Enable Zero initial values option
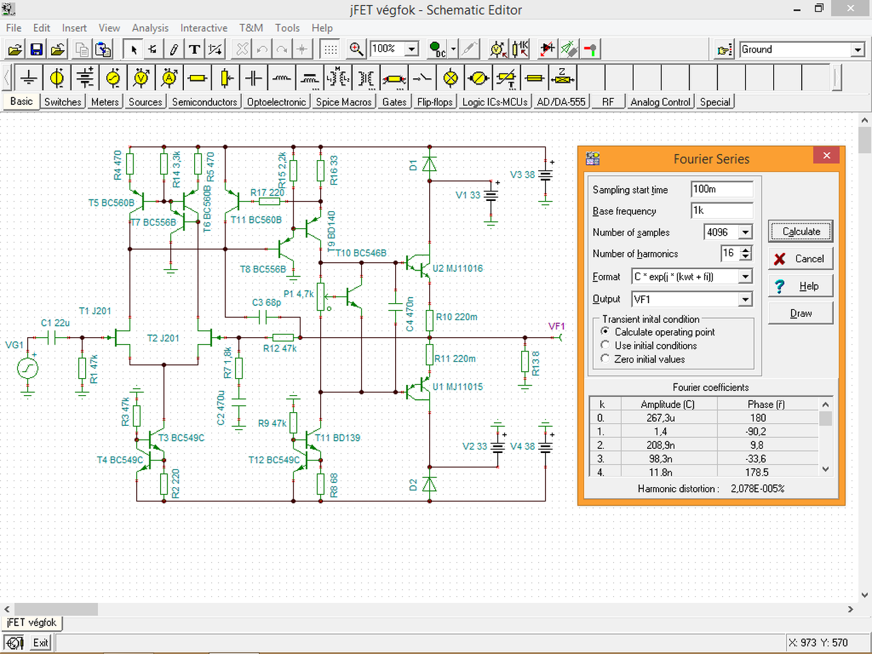Screen dimensions: 872x654 605,359
